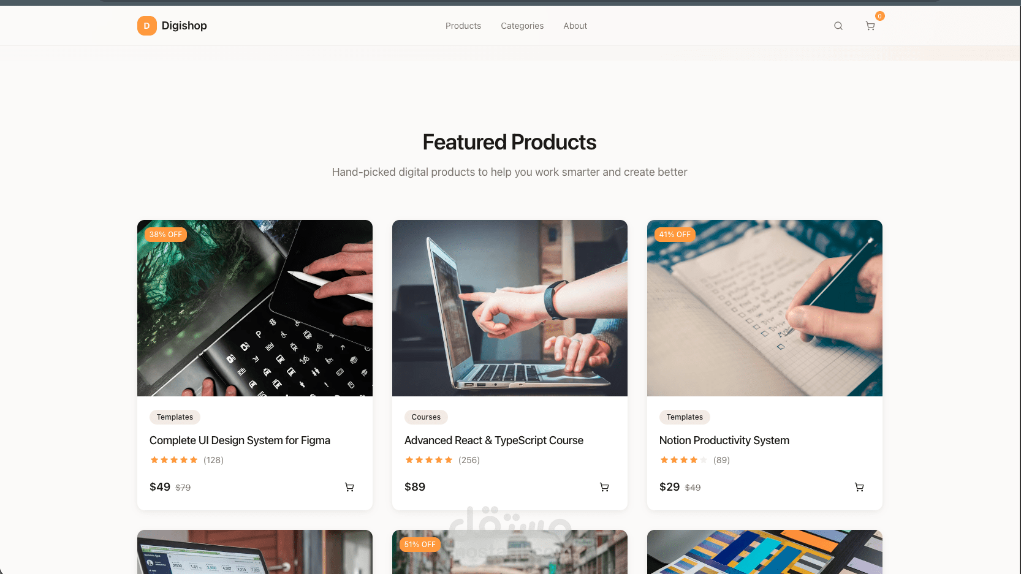Open the shopping cart in header

(x=870, y=26)
